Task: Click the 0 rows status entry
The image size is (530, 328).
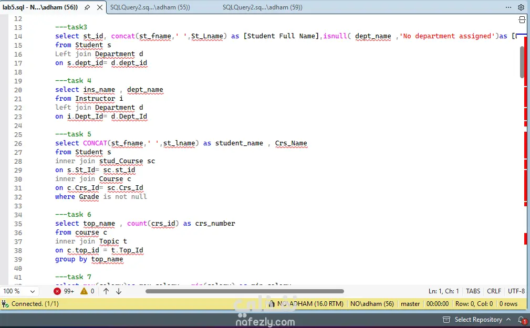Action: tap(508, 304)
